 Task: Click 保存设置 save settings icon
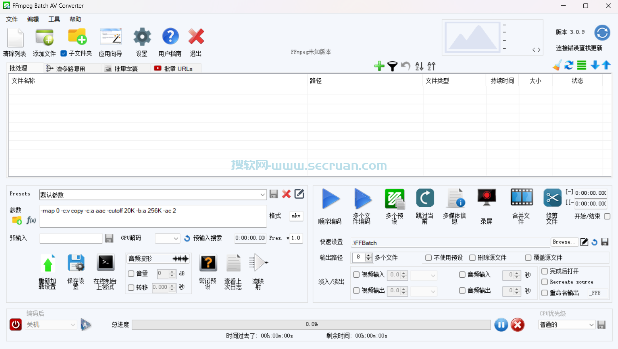[x=76, y=263]
